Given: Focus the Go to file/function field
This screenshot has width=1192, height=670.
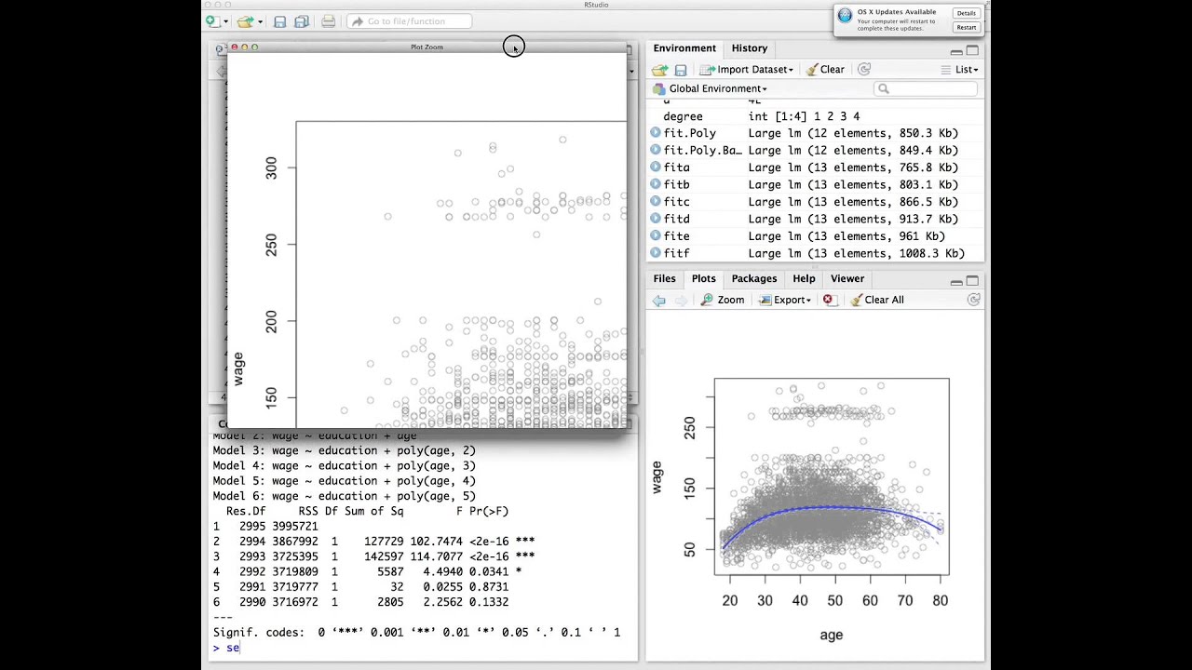Looking at the screenshot, I should coord(410,21).
